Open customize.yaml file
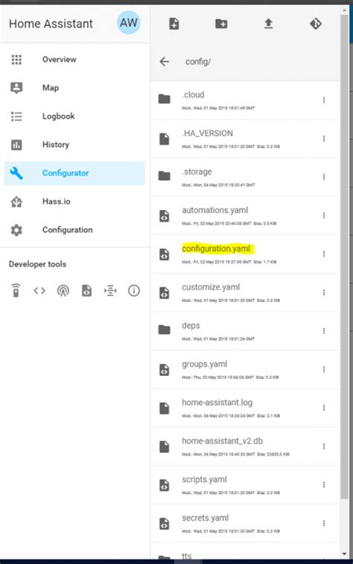Viewport: 353px width, 564px height. (245, 292)
